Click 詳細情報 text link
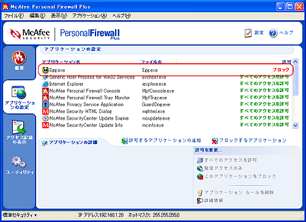This screenshot has width=306, height=222. pos(214,201)
